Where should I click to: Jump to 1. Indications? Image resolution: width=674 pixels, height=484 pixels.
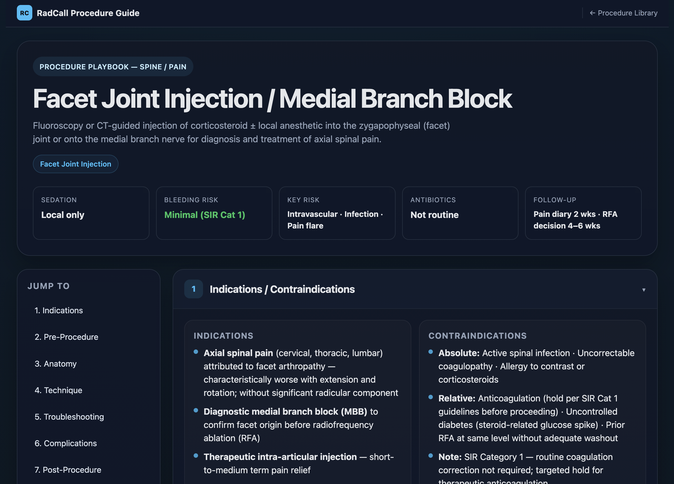tap(59, 310)
